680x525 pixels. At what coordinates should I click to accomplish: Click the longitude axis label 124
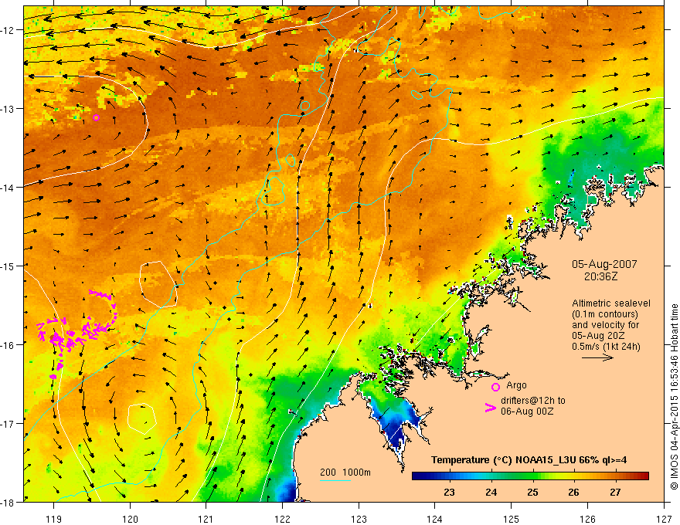click(x=435, y=519)
